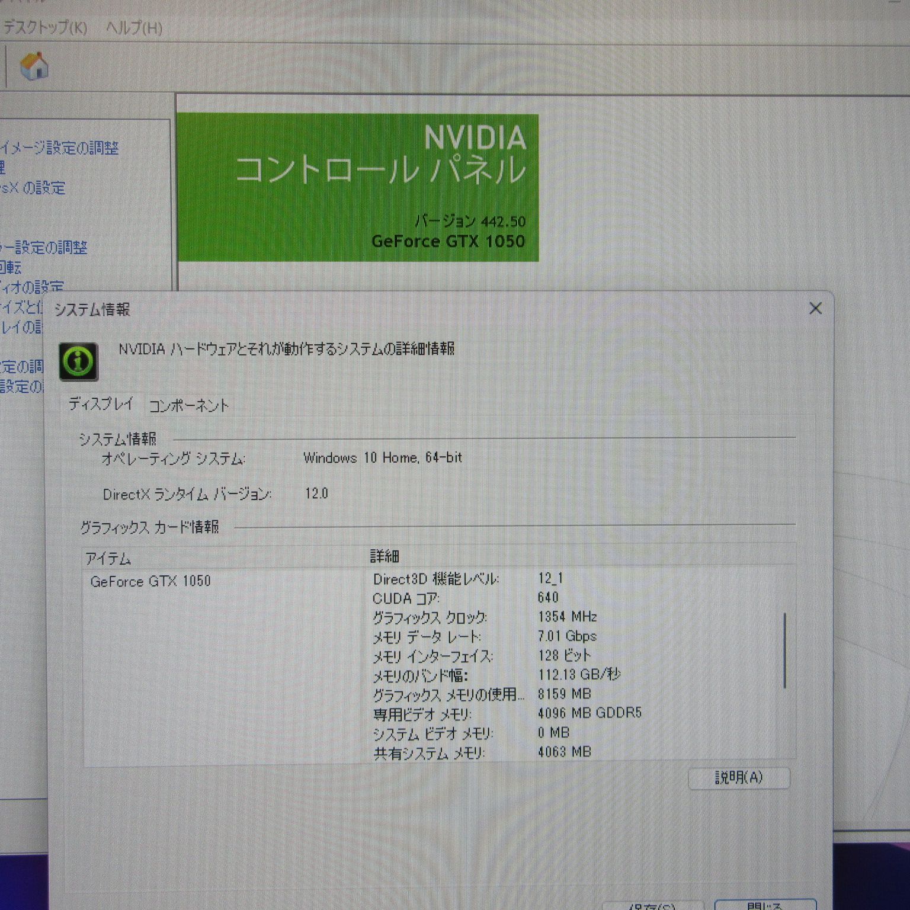The width and height of the screenshot is (910, 910).
Task: Click the 説明(A) button
Action: (739, 777)
